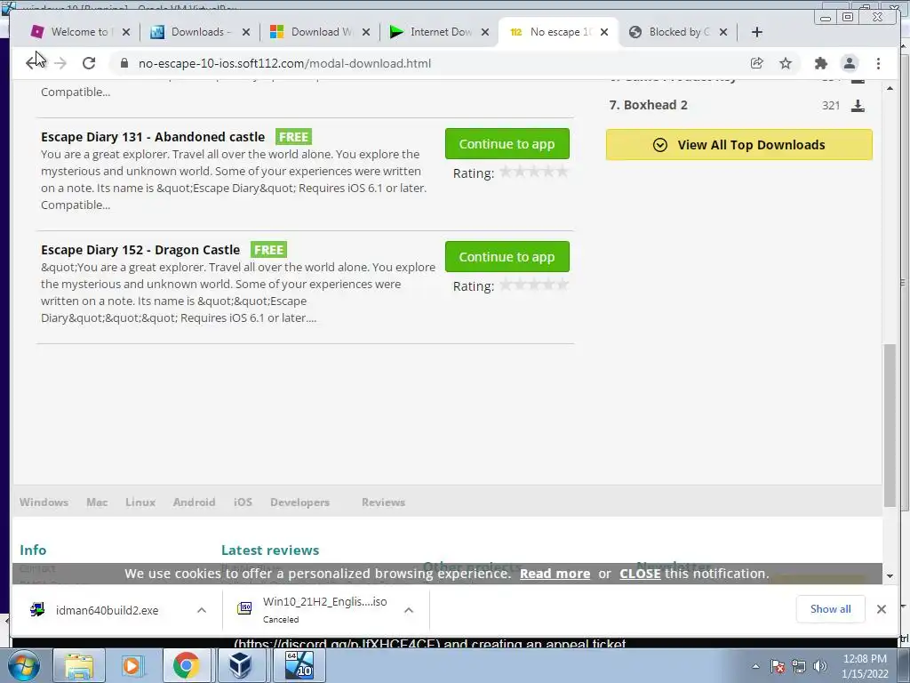Click the Windows footer category
Screen dimensions: 910x683
coord(44,502)
